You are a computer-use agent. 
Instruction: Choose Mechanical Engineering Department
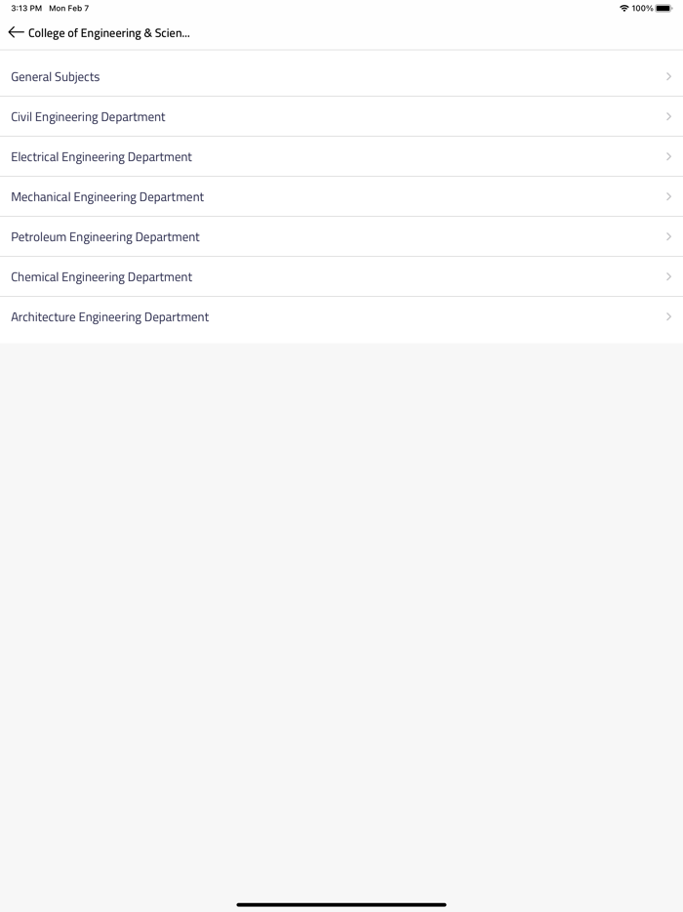(107, 197)
